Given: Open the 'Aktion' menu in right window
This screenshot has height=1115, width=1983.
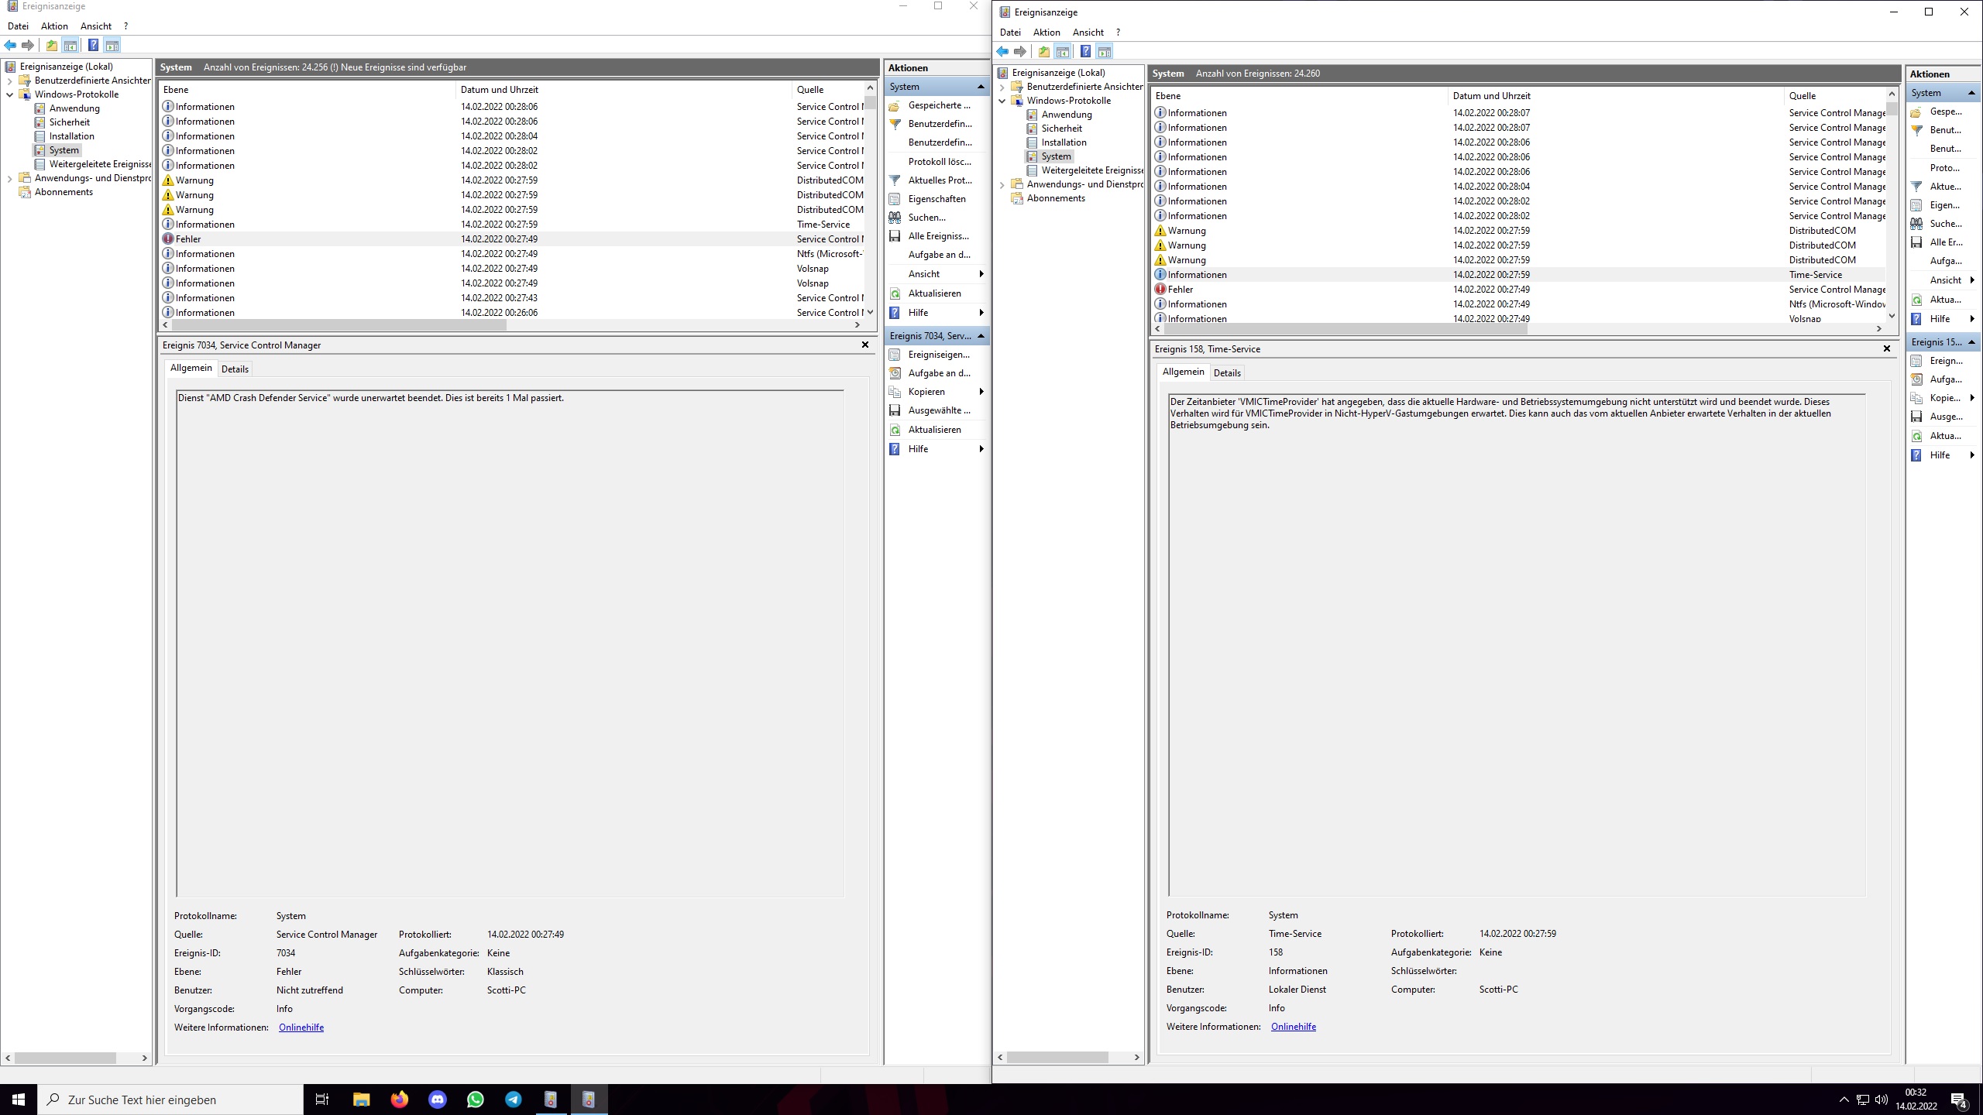Looking at the screenshot, I should (1046, 33).
